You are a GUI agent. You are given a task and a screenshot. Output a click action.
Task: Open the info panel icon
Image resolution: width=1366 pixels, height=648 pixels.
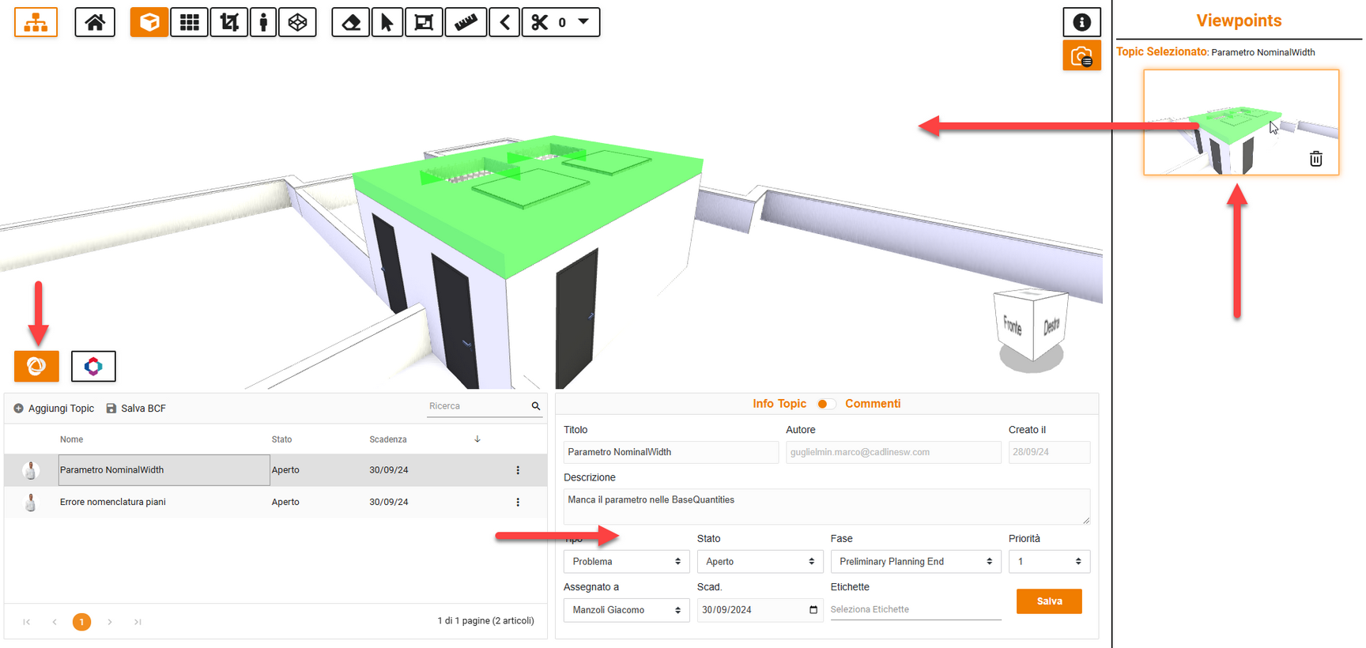pyautogui.click(x=1081, y=22)
